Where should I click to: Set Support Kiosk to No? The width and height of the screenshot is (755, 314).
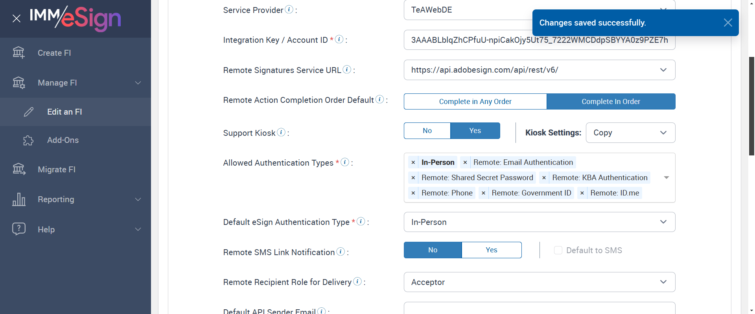point(427,131)
